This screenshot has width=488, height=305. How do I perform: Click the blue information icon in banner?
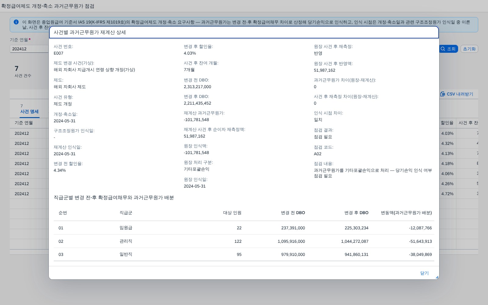16,22
